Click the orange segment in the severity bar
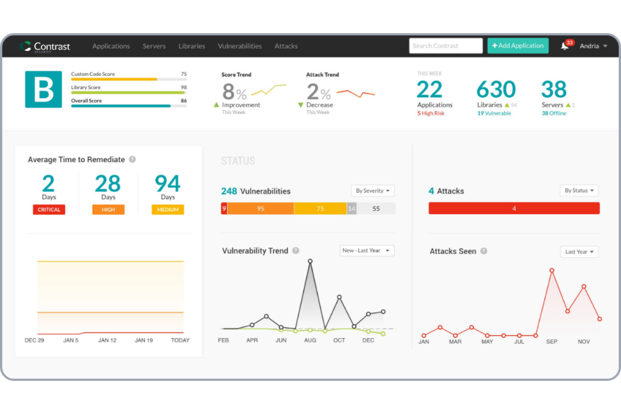This screenshot has height=414, width=621. pos(260,208)
